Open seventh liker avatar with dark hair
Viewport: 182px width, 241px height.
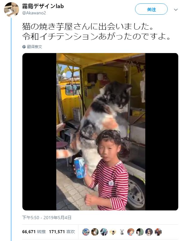click(x=140, y=232)
